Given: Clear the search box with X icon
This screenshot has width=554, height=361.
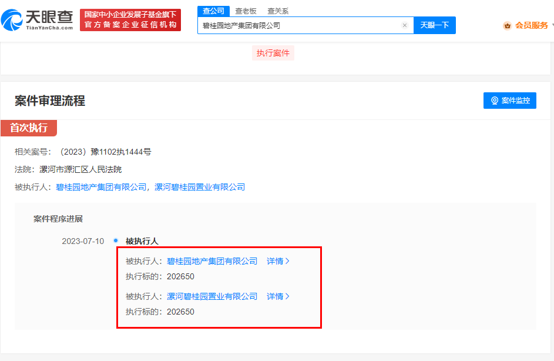Looking at the screenshot, I should click(x=405, y=25).
